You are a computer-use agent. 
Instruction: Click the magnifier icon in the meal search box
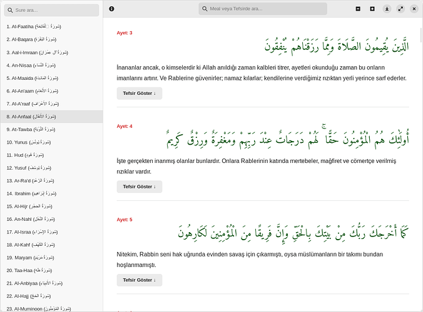(x=205, y=9)
